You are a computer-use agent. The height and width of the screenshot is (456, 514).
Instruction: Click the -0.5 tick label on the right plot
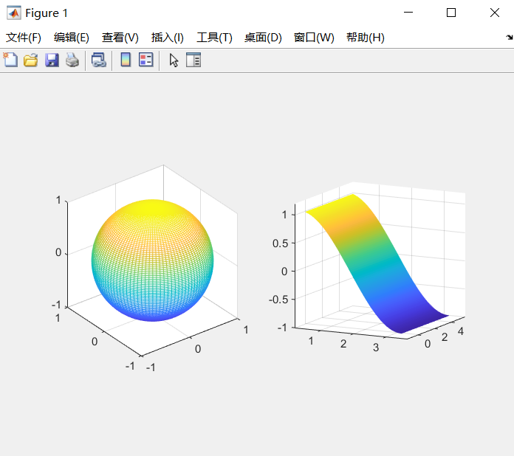(x=278, y=300)
